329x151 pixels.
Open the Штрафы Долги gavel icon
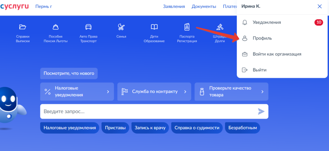tap(219, 27)
